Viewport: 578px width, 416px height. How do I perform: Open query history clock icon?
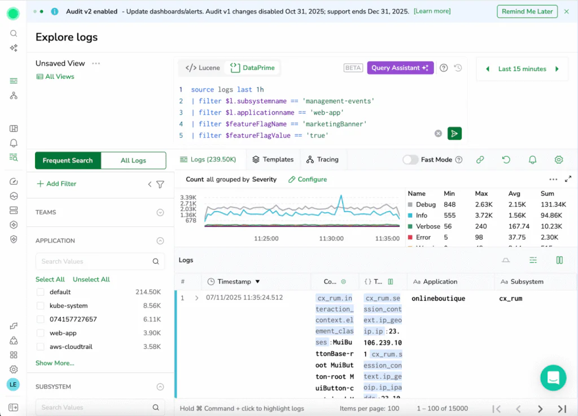pos(458,68)
